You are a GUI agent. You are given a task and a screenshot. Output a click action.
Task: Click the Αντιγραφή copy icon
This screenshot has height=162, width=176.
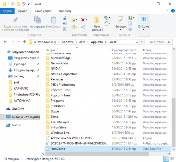37,20
